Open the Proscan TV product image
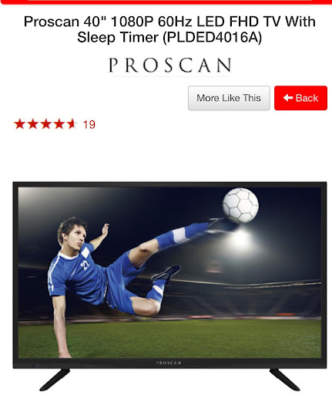Screen dimensions: 332x395 click(x=169, y=286)
